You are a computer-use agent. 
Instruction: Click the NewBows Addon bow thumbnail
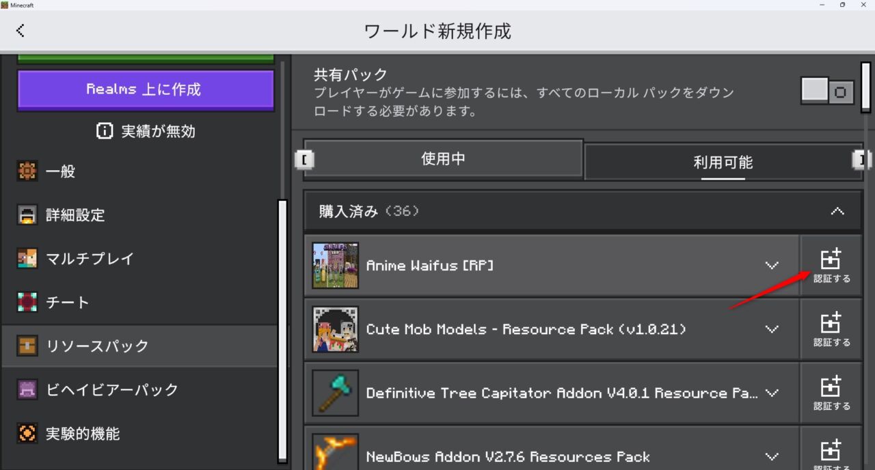335,452
